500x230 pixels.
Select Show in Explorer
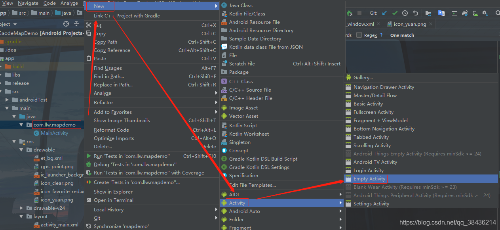point(152,192)
